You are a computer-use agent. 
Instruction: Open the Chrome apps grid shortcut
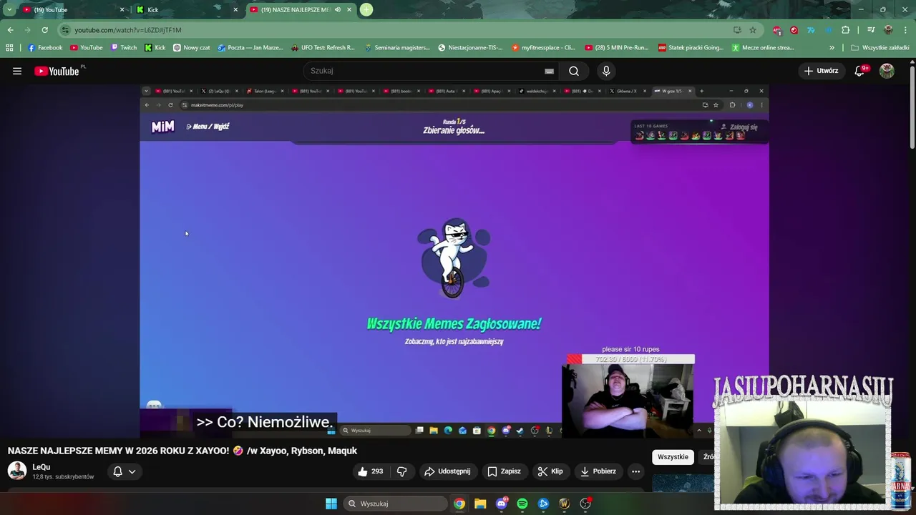(9, 48)
